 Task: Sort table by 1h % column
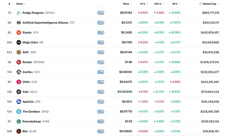(144, 4)
